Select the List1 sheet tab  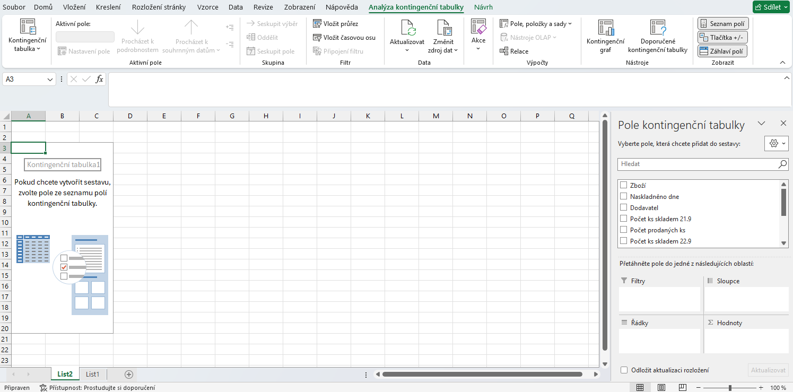[x=92, y=374]
